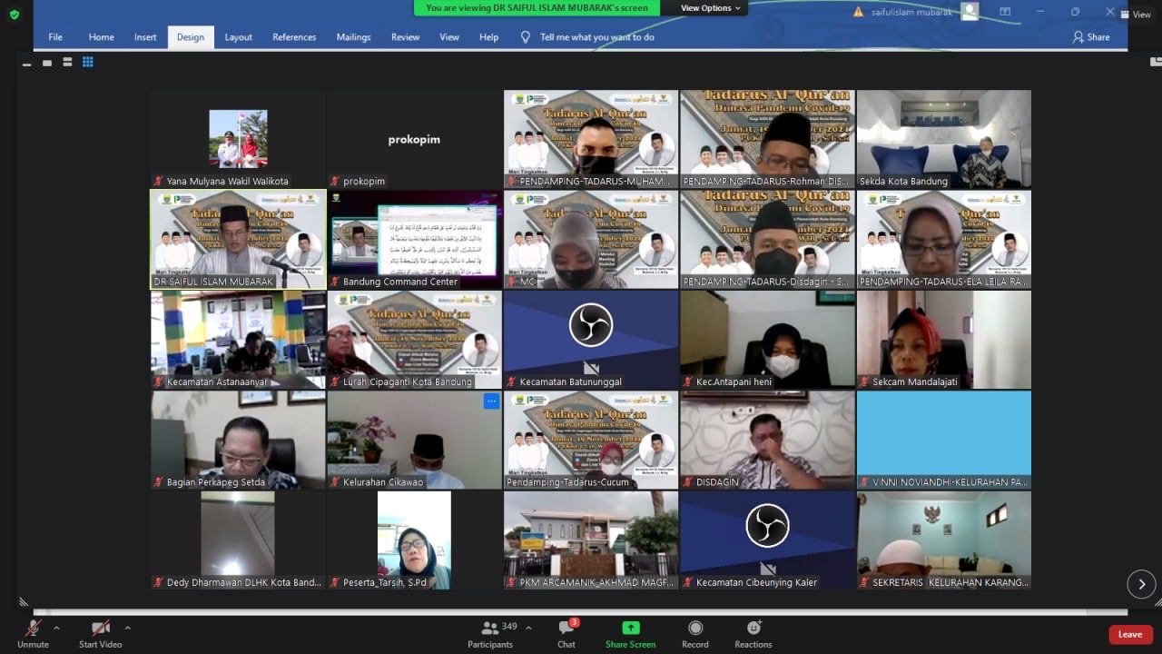Expand the View Options dropdown
The image size is (1162, 654).
711,8
